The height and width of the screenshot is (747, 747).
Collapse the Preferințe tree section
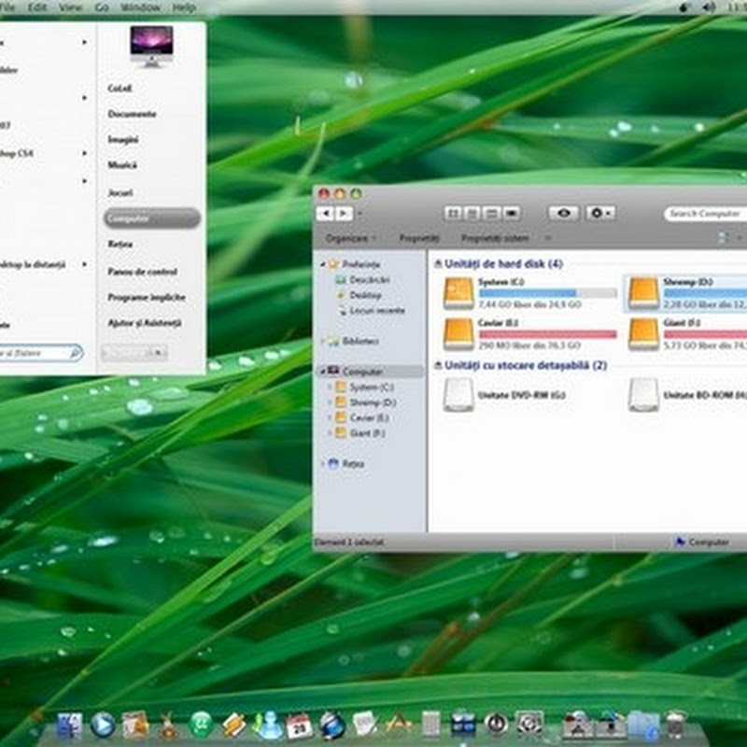[x=324, y=265]
